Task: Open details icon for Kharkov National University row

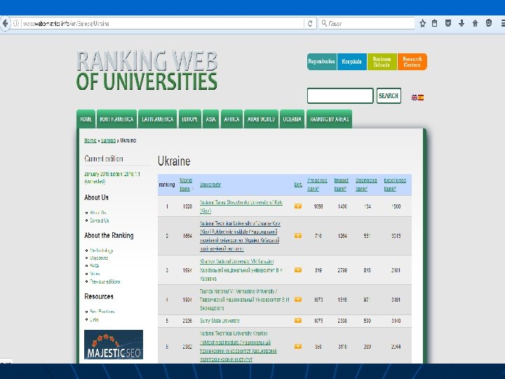Action: (x=298, y=270)
